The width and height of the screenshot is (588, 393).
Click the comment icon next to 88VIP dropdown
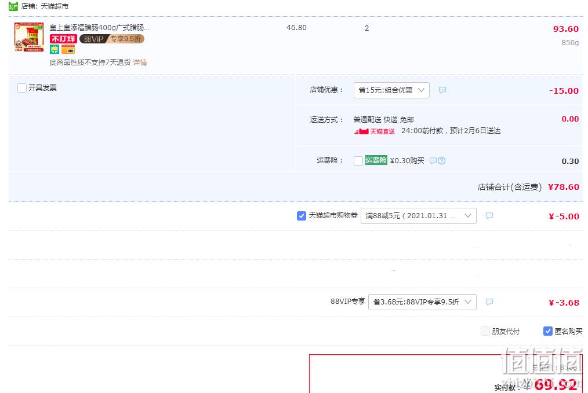(x=489, y=302)
